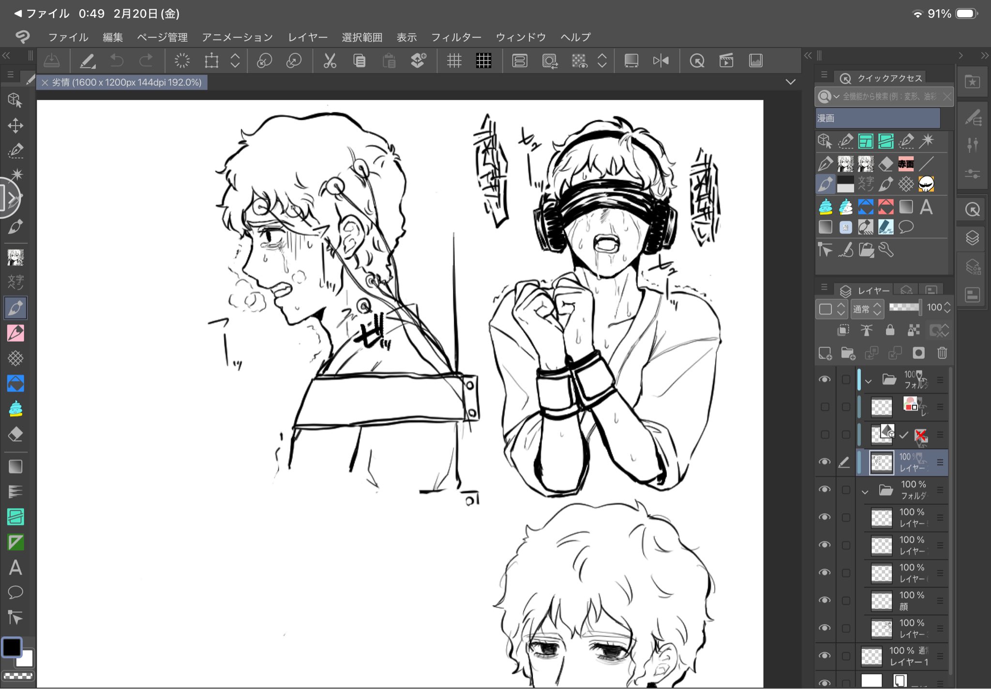The width and height of the screenshot is (991, 689).
Task: Click the 漫画 quick access set button
Action: 877,118
